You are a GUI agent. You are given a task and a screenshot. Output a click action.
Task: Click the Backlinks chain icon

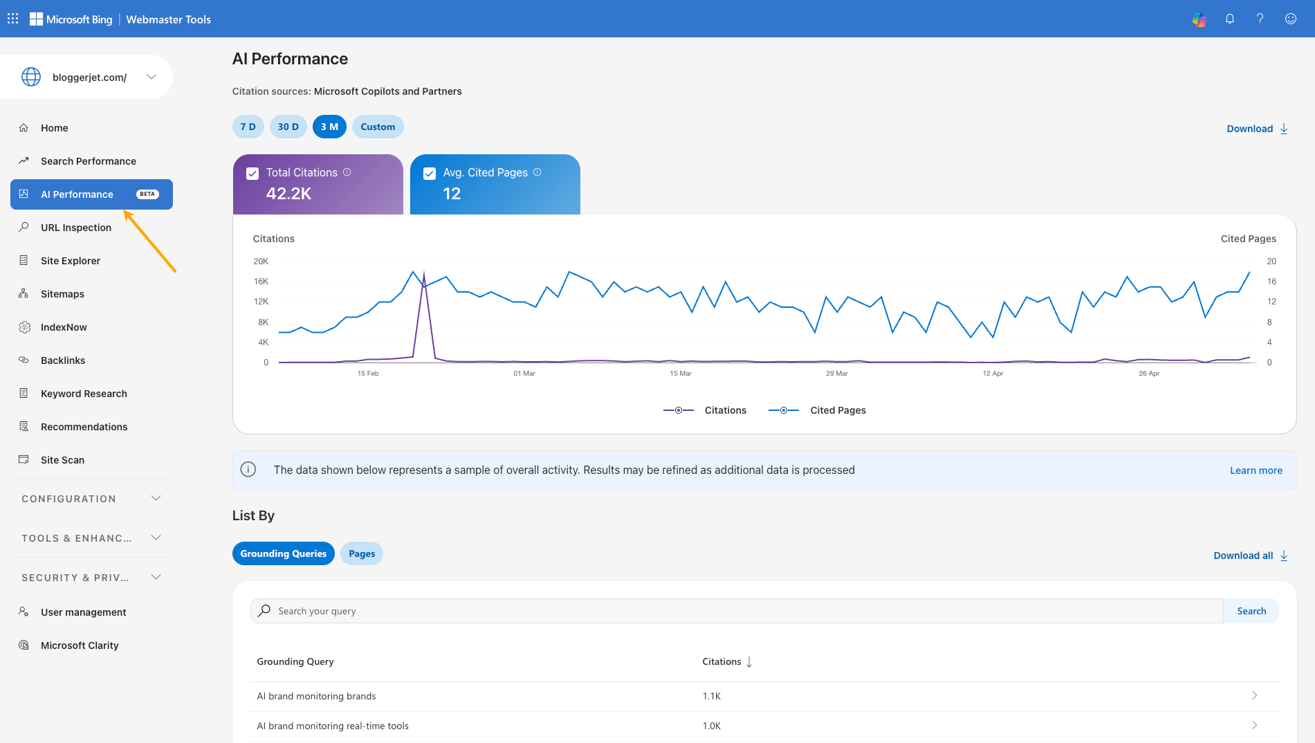point(24,360)
